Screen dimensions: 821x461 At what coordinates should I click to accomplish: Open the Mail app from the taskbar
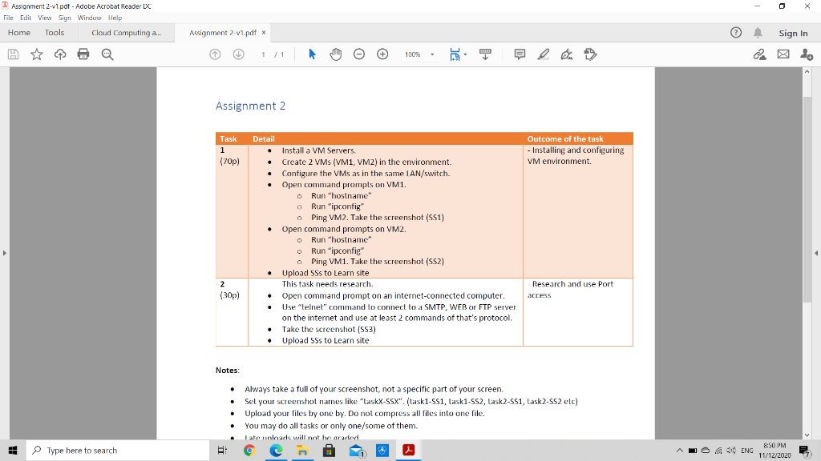pos(356,450)
